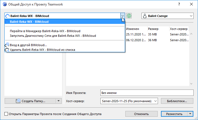198x120 pixels.
Task: Open the arrow beside Разместить button
Action: pos(190,114)
